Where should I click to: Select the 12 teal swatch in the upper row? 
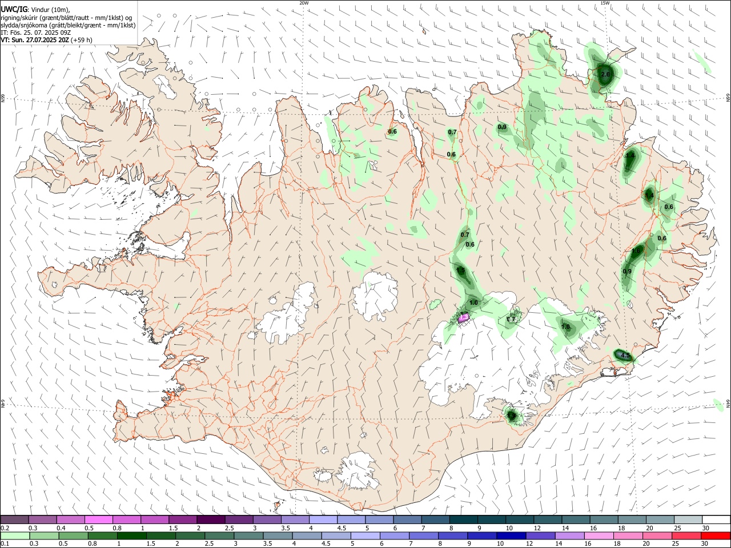pos(548,520)
